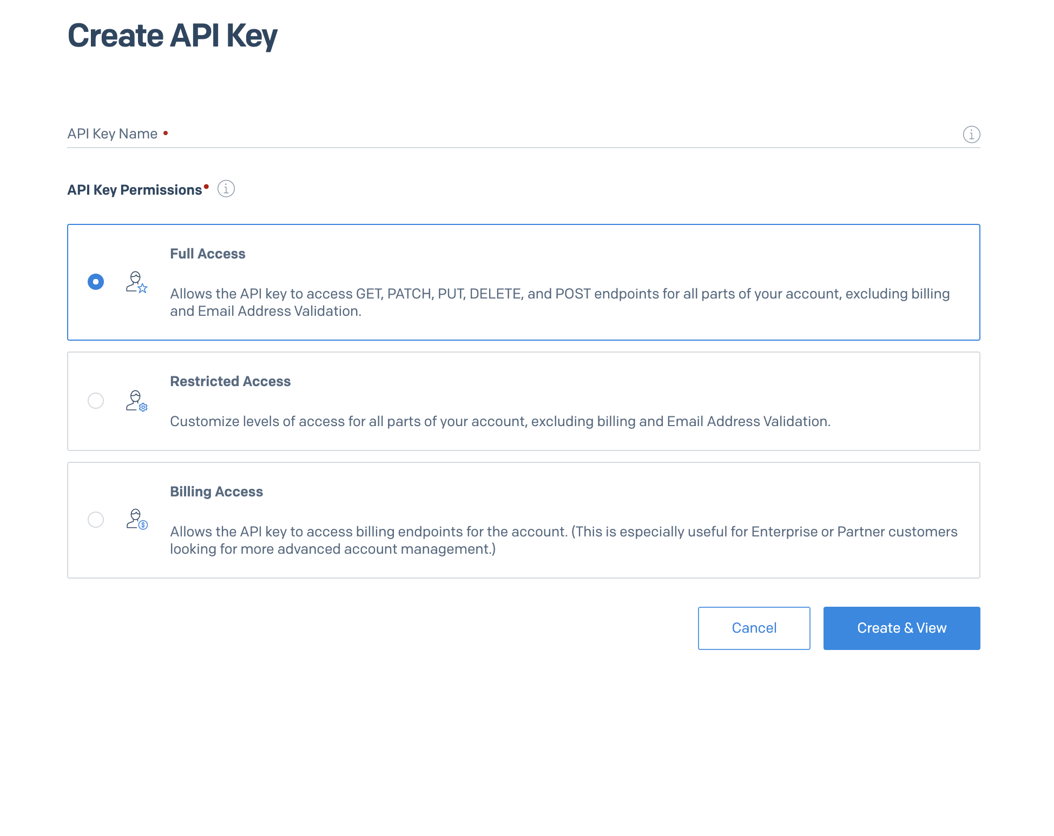The width and height of the screenshot is (1054, 836).
Task: Select the Billing Access radio button
Action: [x=96, y=520]
